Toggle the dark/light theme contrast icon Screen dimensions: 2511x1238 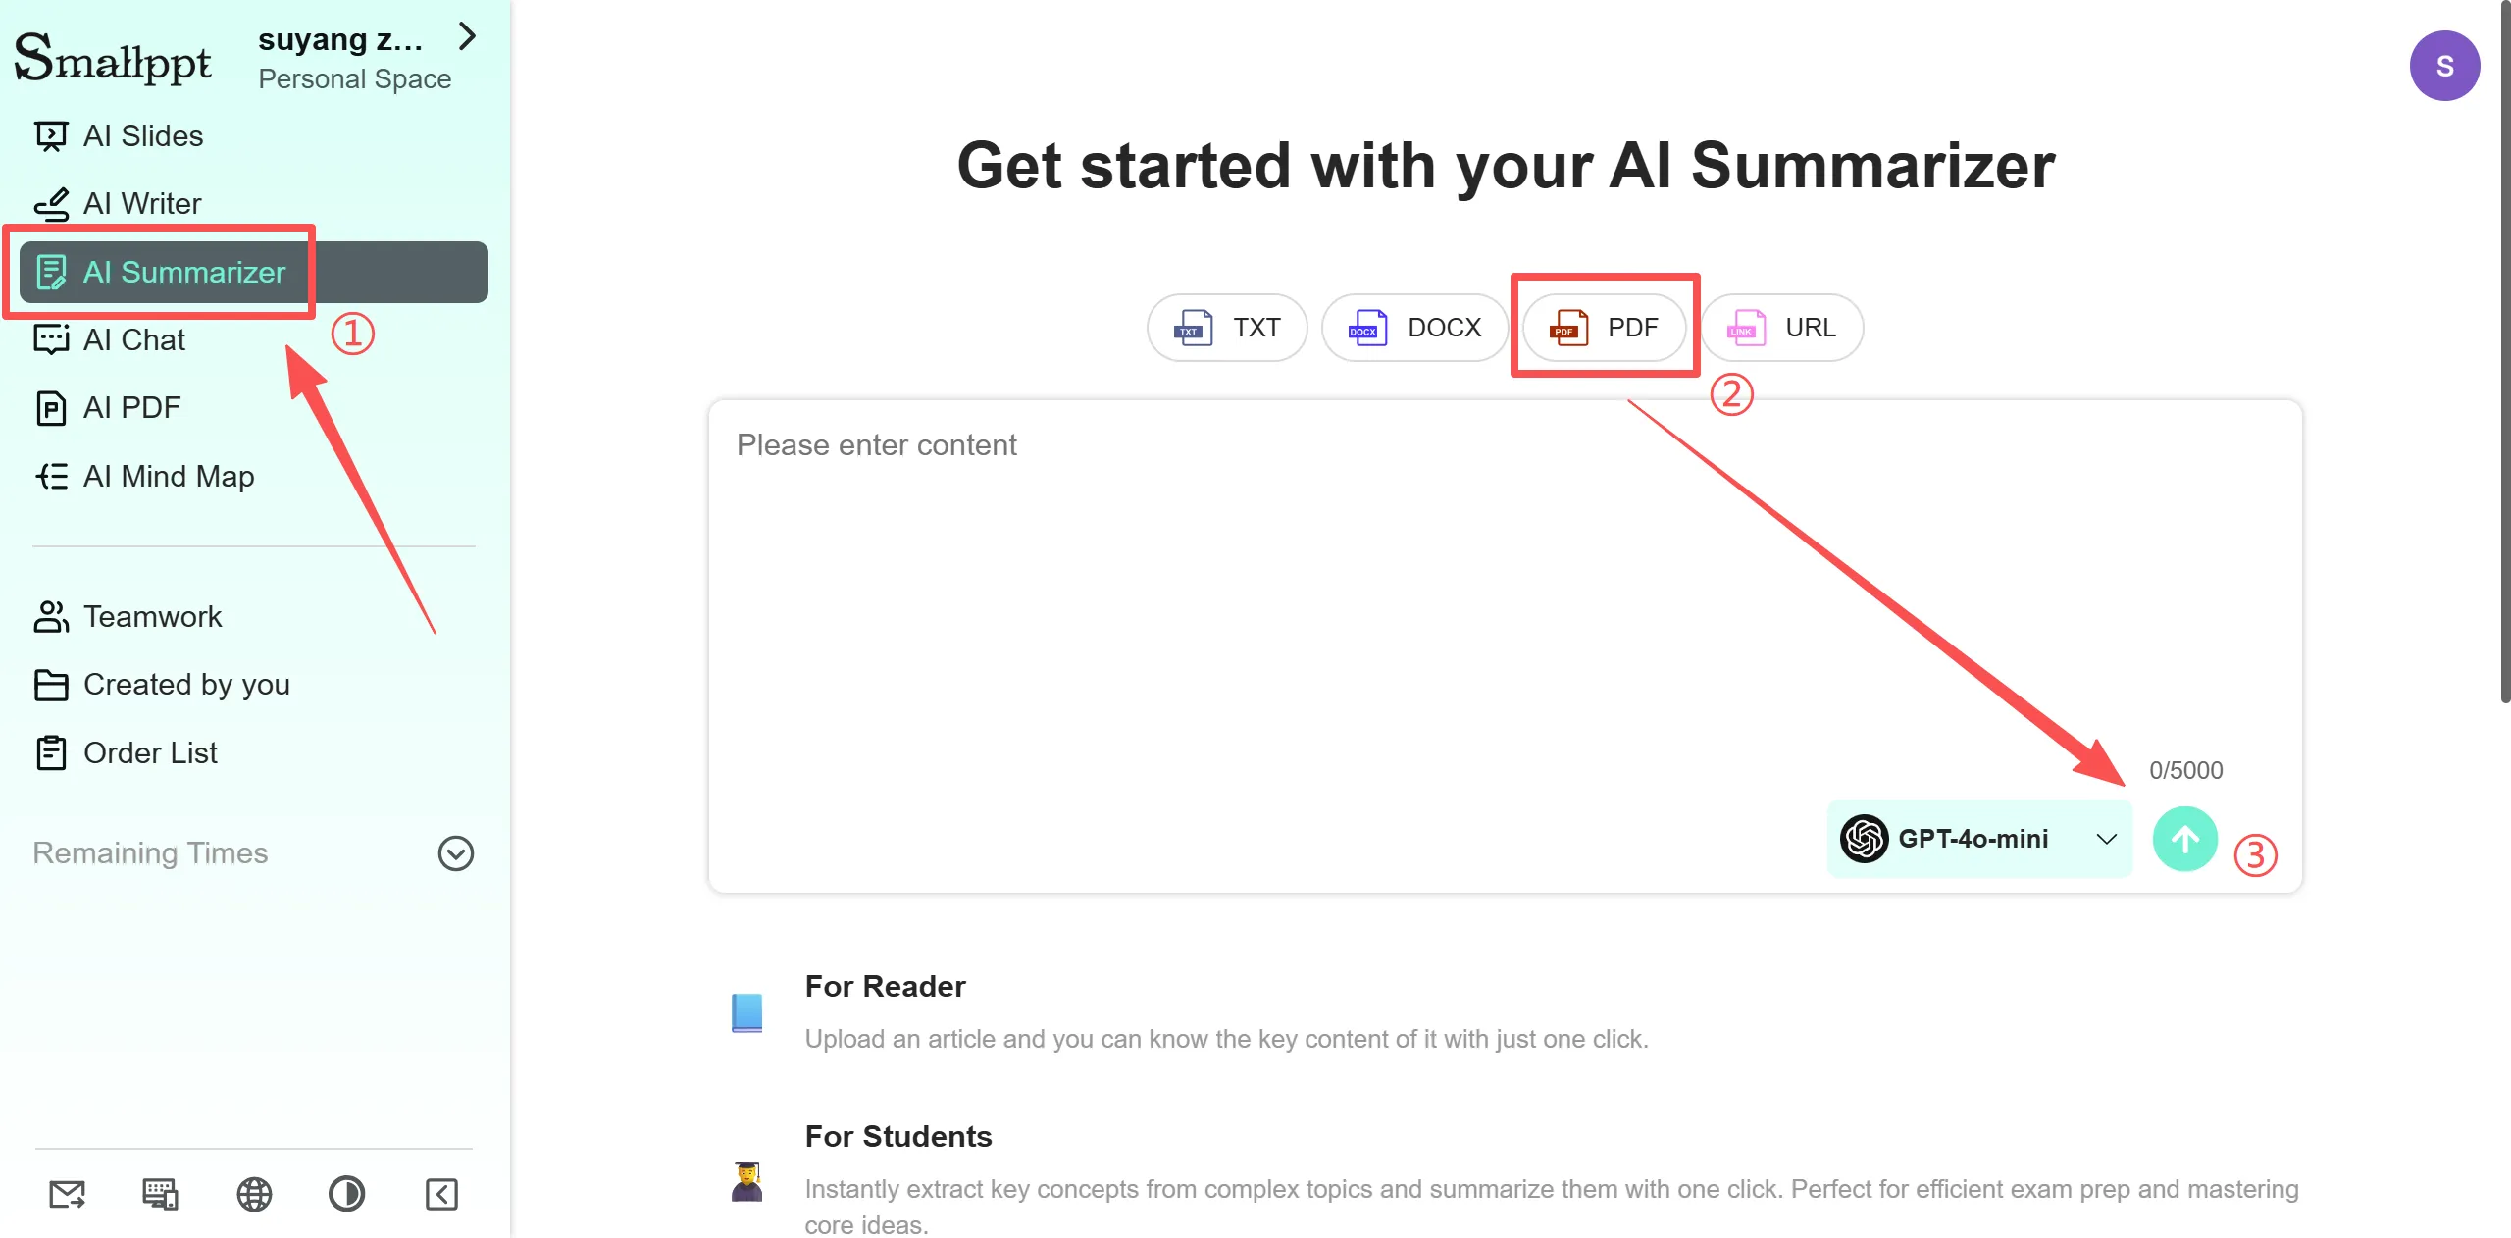(x=346, y=1194)
